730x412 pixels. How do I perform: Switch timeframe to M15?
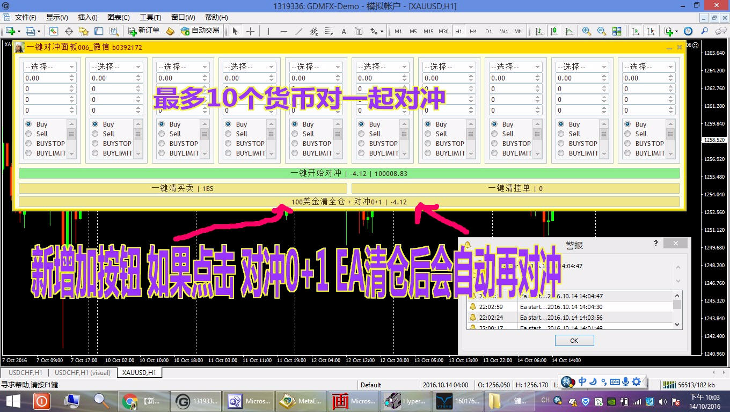(x=428, y=31)
